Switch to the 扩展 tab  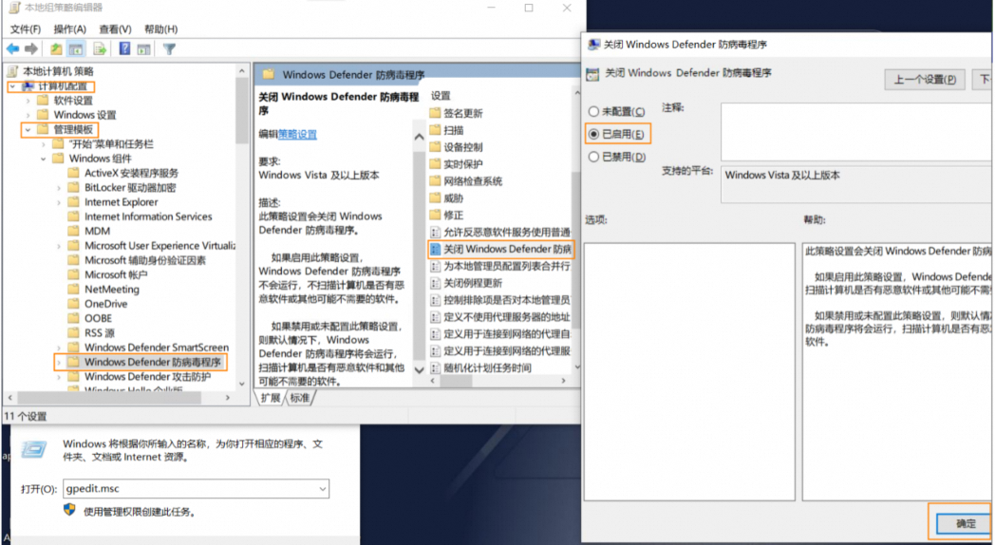click(271, 398)
